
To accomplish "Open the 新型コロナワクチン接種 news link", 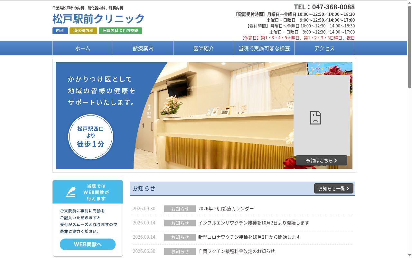I will click(249, 237).
